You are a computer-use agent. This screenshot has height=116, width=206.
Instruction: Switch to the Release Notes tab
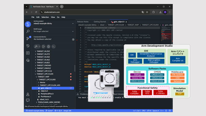[x=83, y=22]
